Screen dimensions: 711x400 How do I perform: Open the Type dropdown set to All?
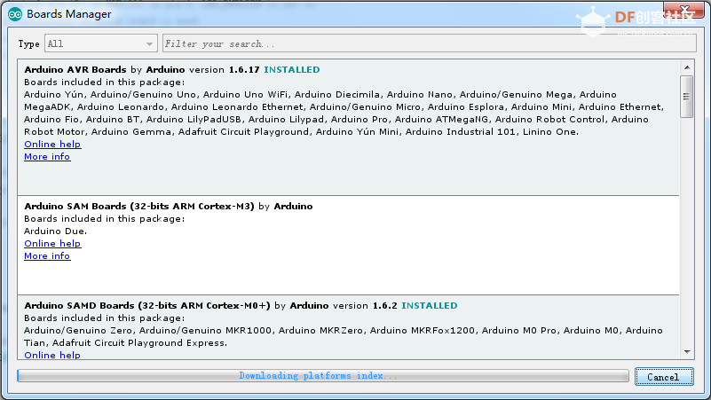100,43
